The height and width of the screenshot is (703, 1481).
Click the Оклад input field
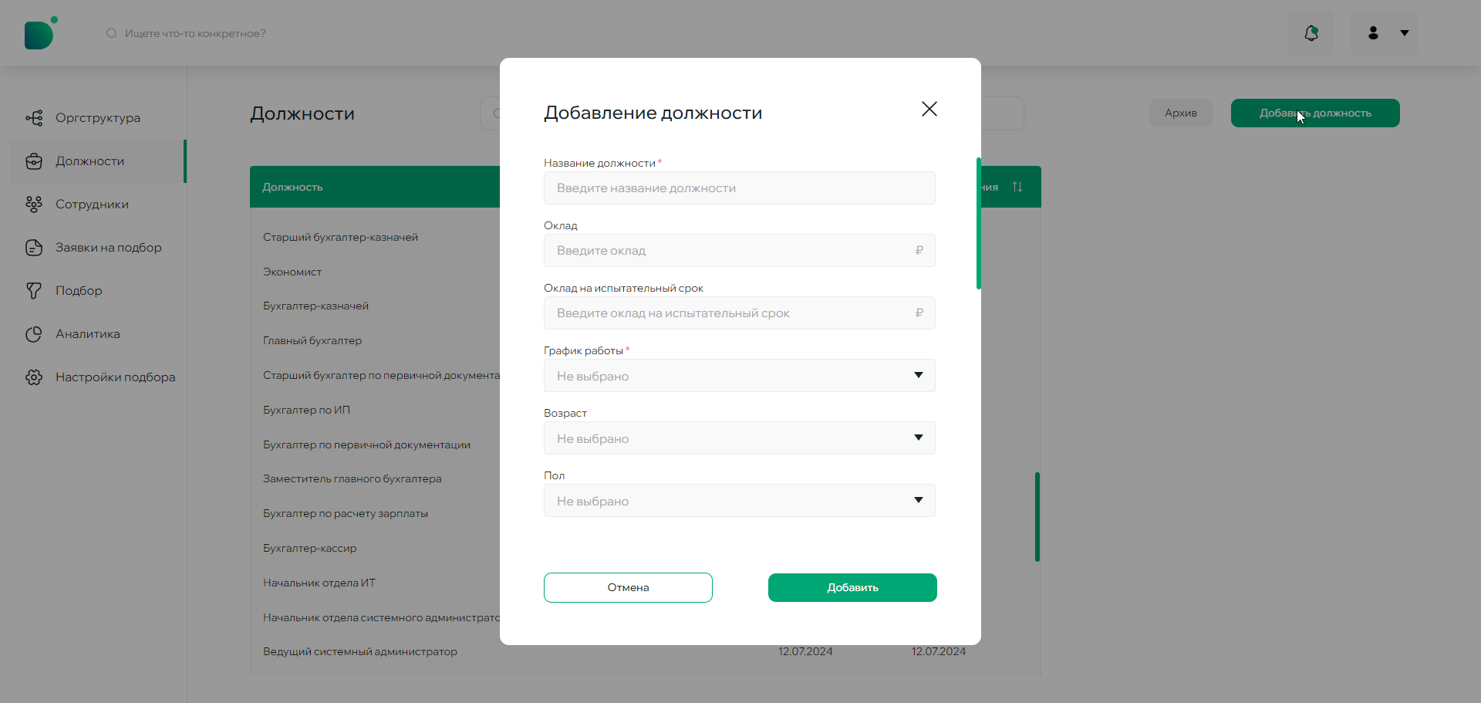pyautogui.click(x=740, y=251)
